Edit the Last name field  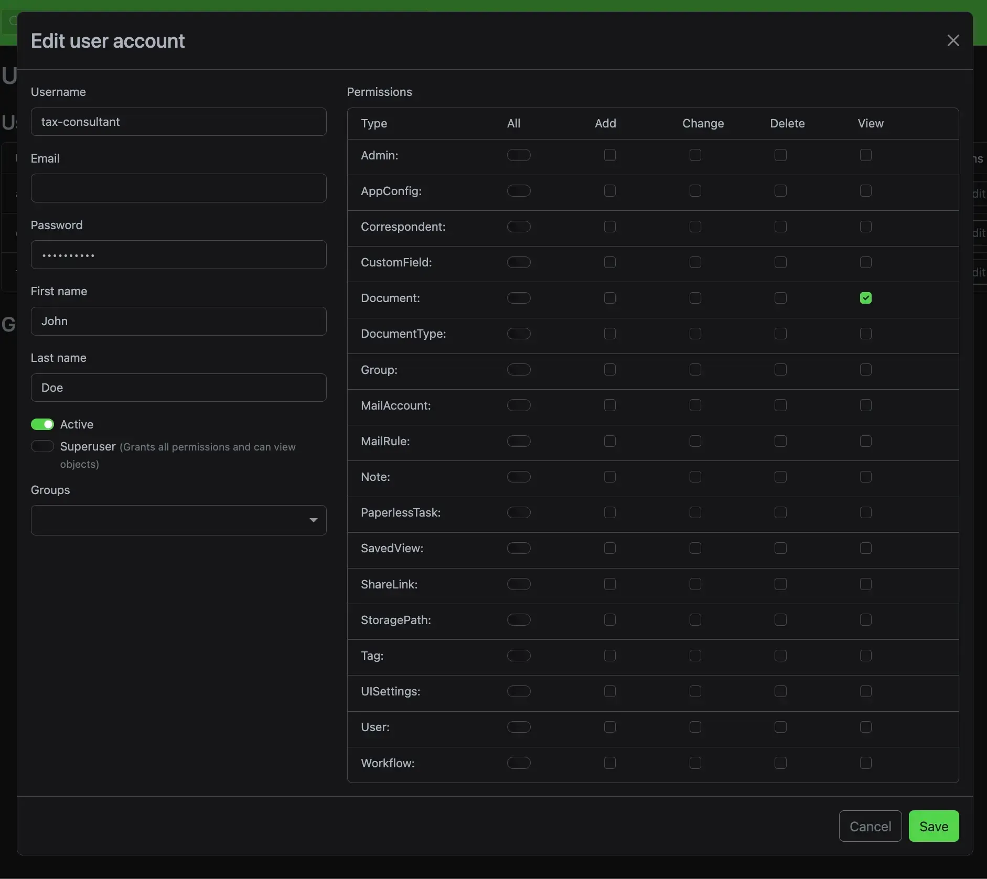[x=178, y=388]
